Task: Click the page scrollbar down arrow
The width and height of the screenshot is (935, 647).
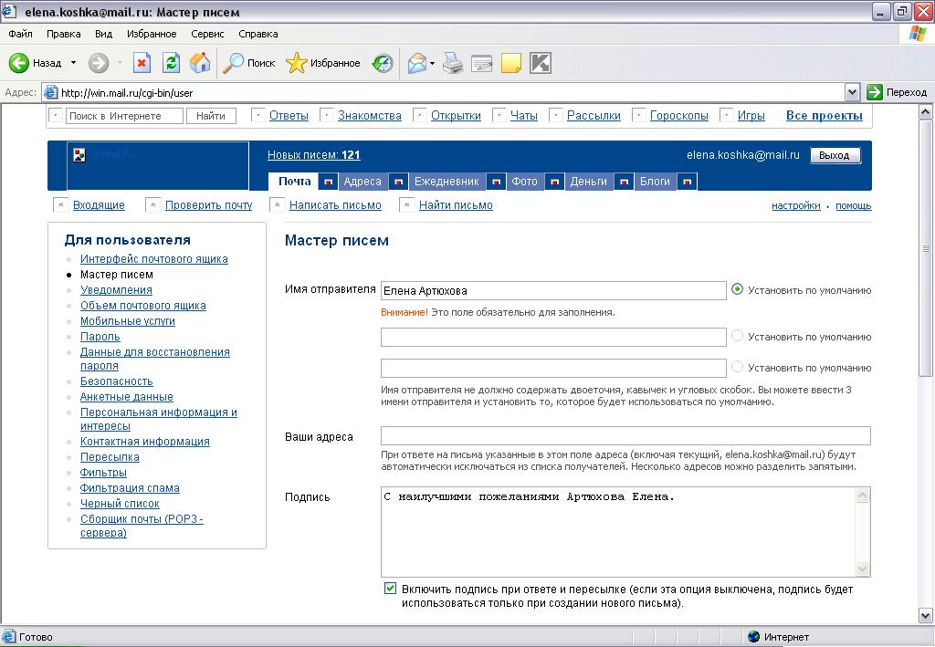Action: pyautogui.click(x=926, y=616)
